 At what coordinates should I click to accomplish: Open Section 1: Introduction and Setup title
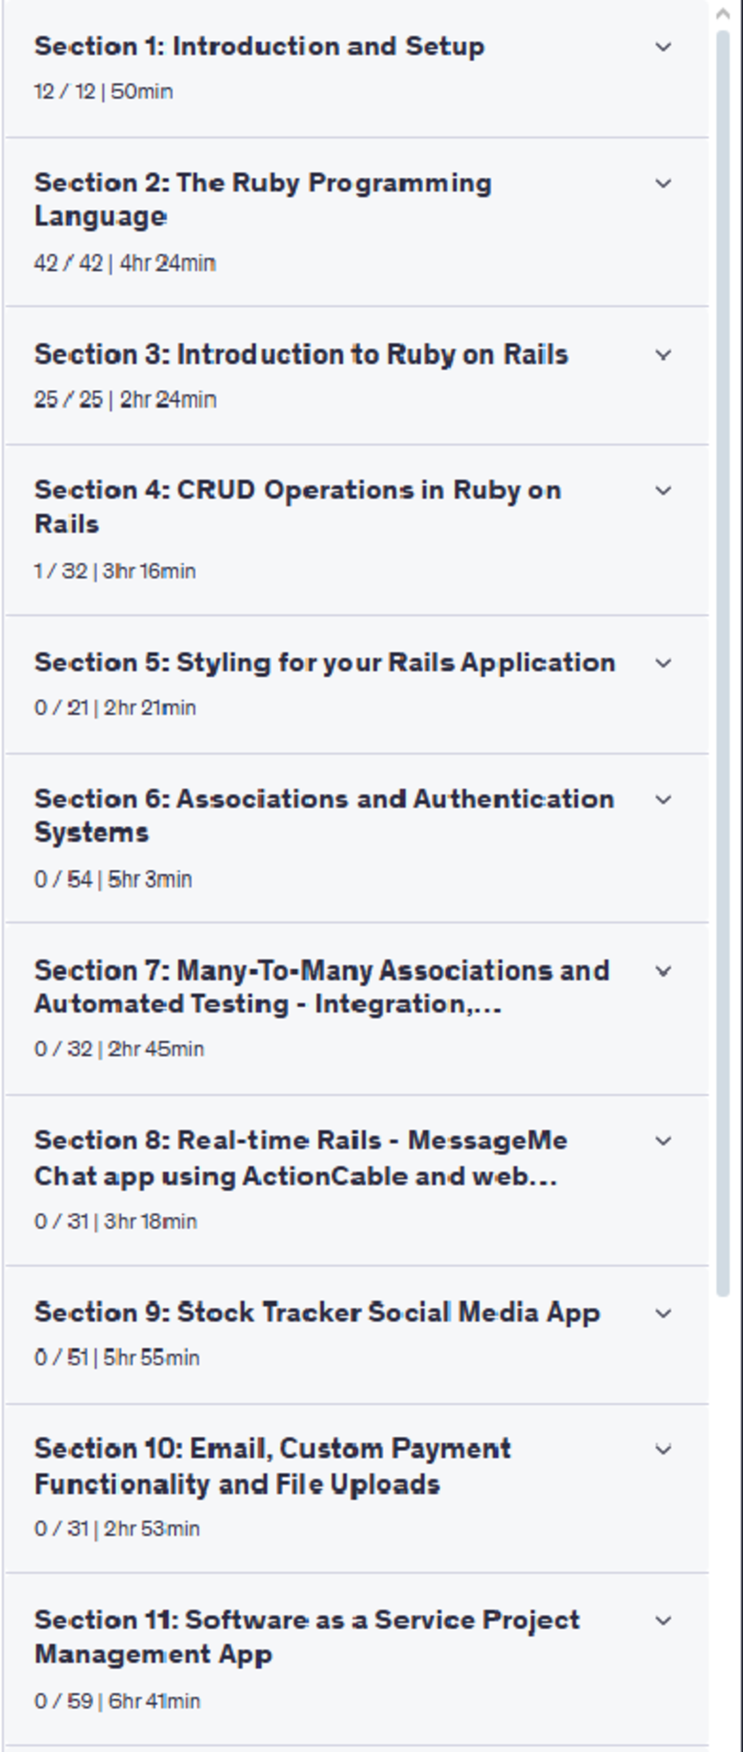pyautogui.click(x=259, y=47)
